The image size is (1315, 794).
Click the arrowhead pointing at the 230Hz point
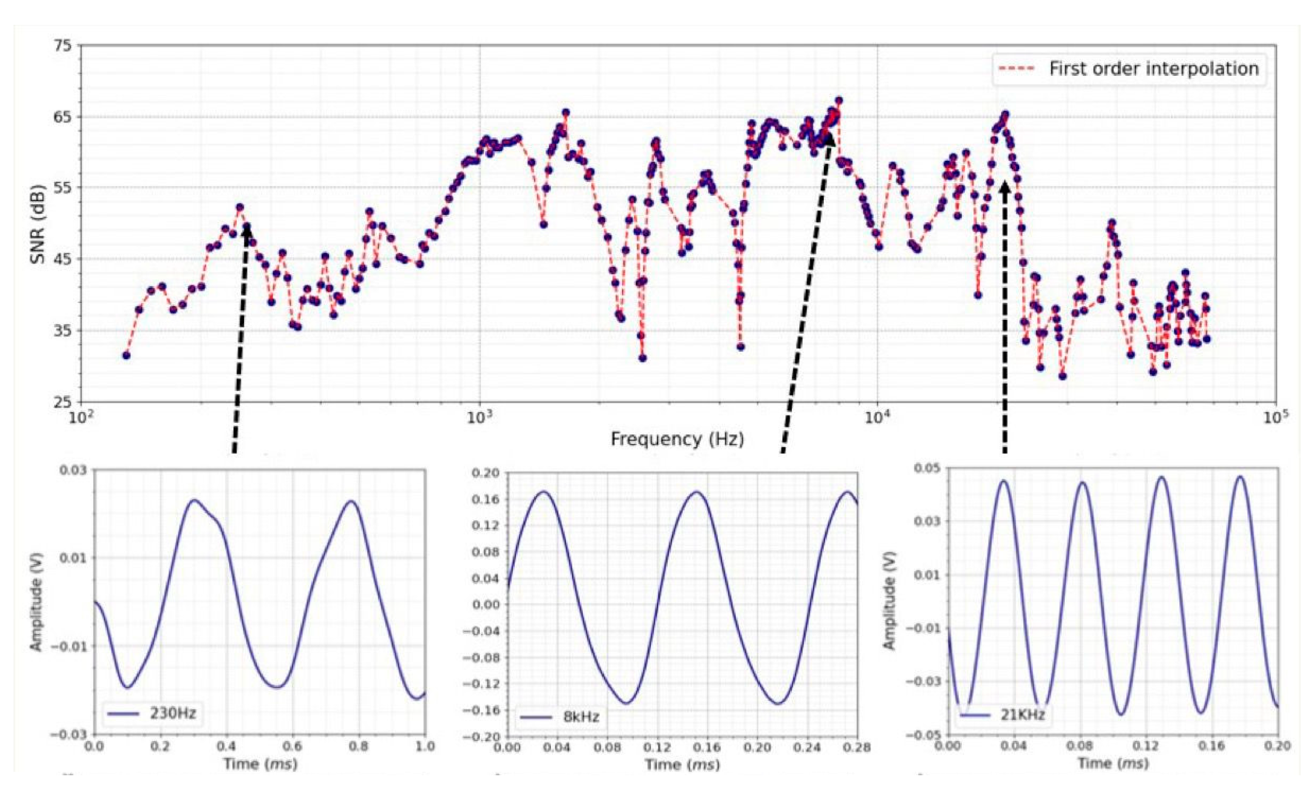click(247, 233)
